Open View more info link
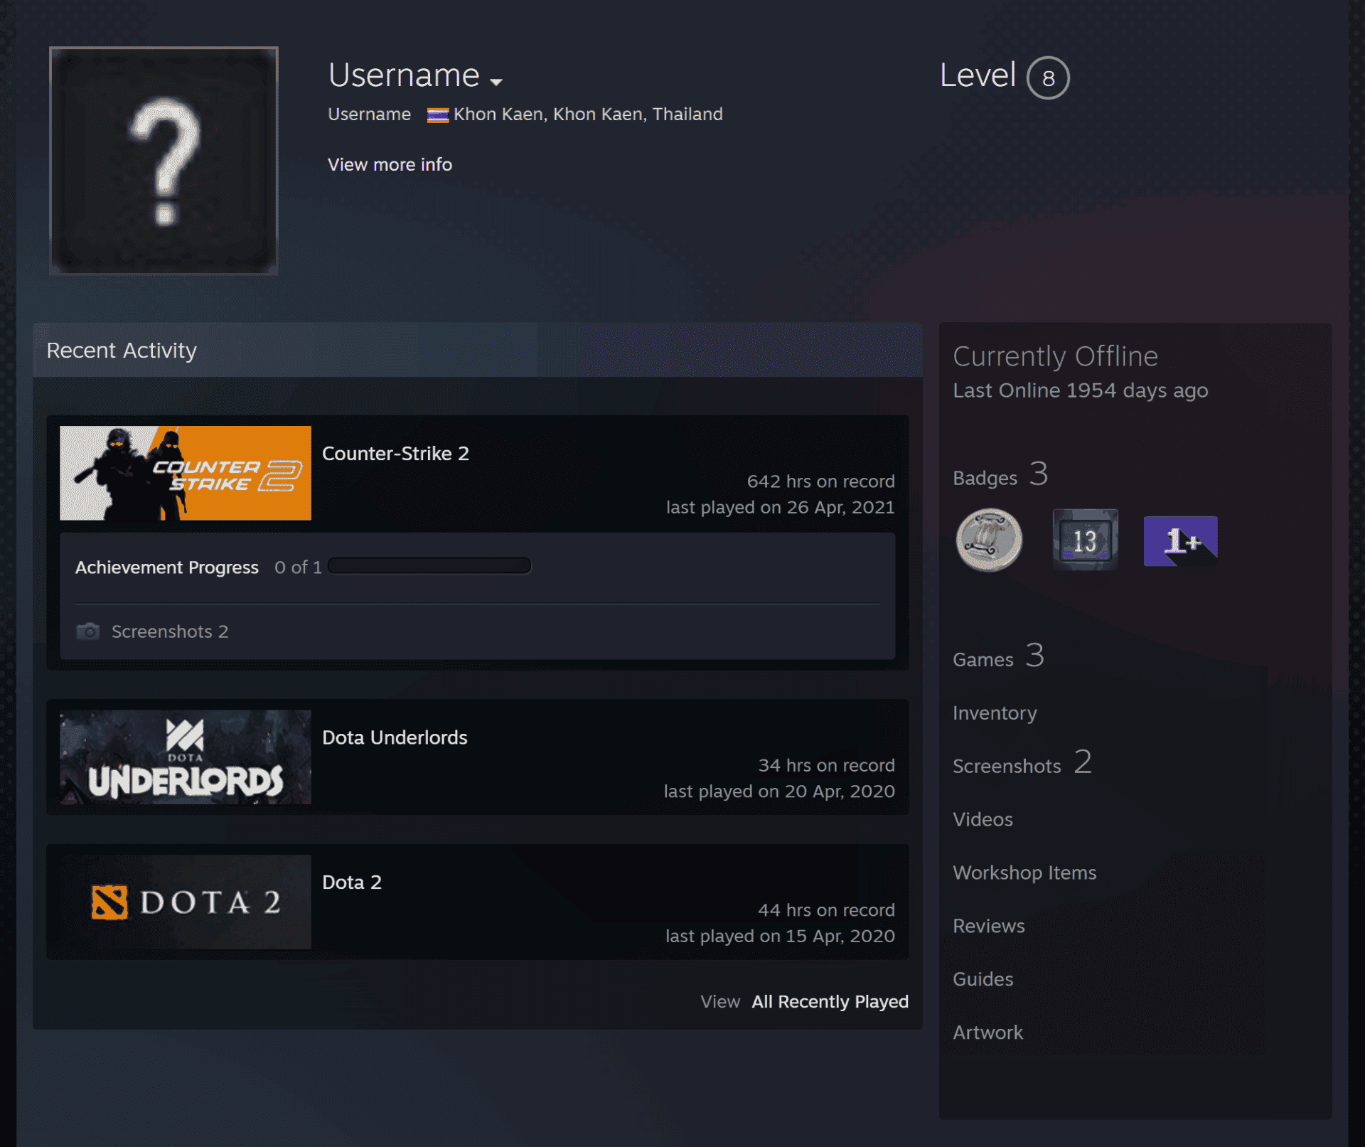 pos(390,164)
